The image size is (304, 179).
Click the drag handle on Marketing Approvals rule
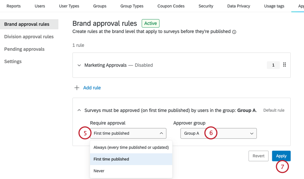coord(284,65)
